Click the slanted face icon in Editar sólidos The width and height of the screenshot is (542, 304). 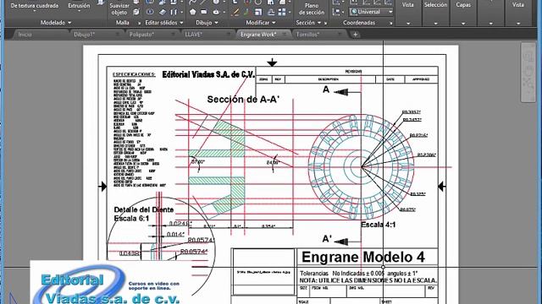(163, 12)
